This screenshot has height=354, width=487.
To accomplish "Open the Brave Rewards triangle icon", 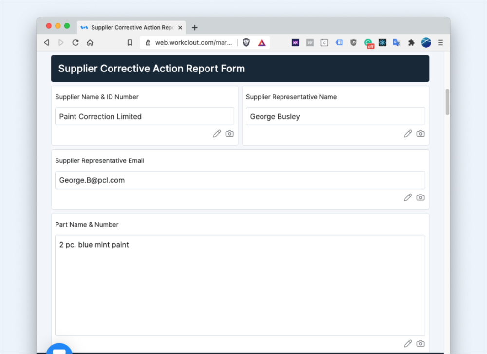I will point(261,42).
